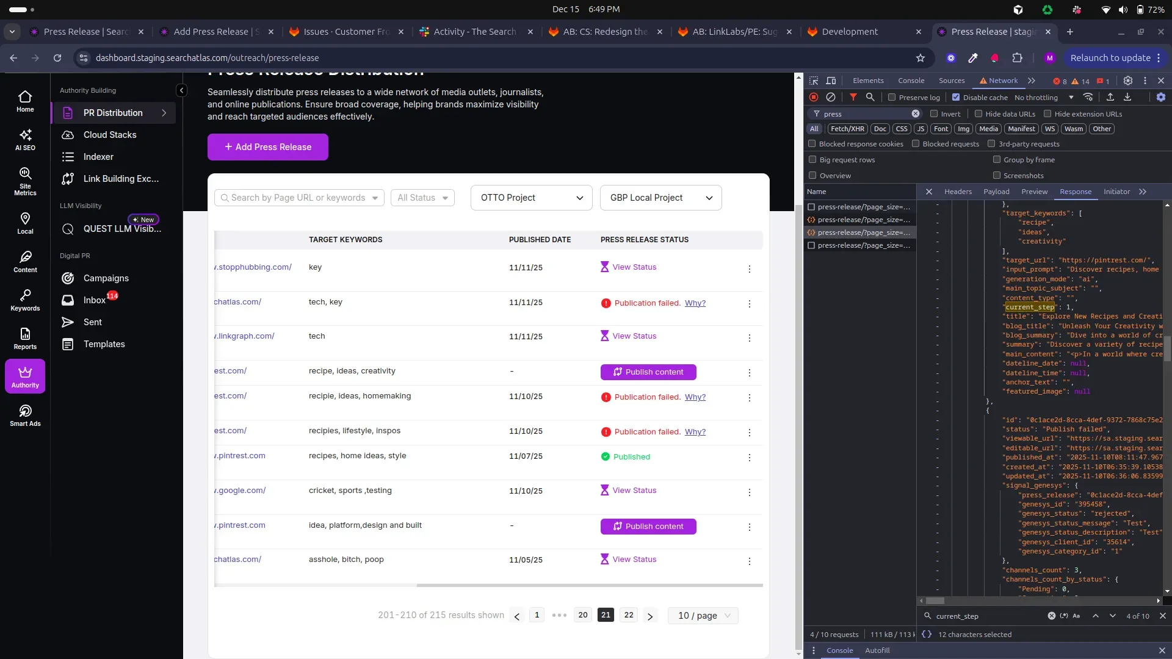The image size is (1172, 659).
Task: Reload the browser page
Action: coord(57,58)
